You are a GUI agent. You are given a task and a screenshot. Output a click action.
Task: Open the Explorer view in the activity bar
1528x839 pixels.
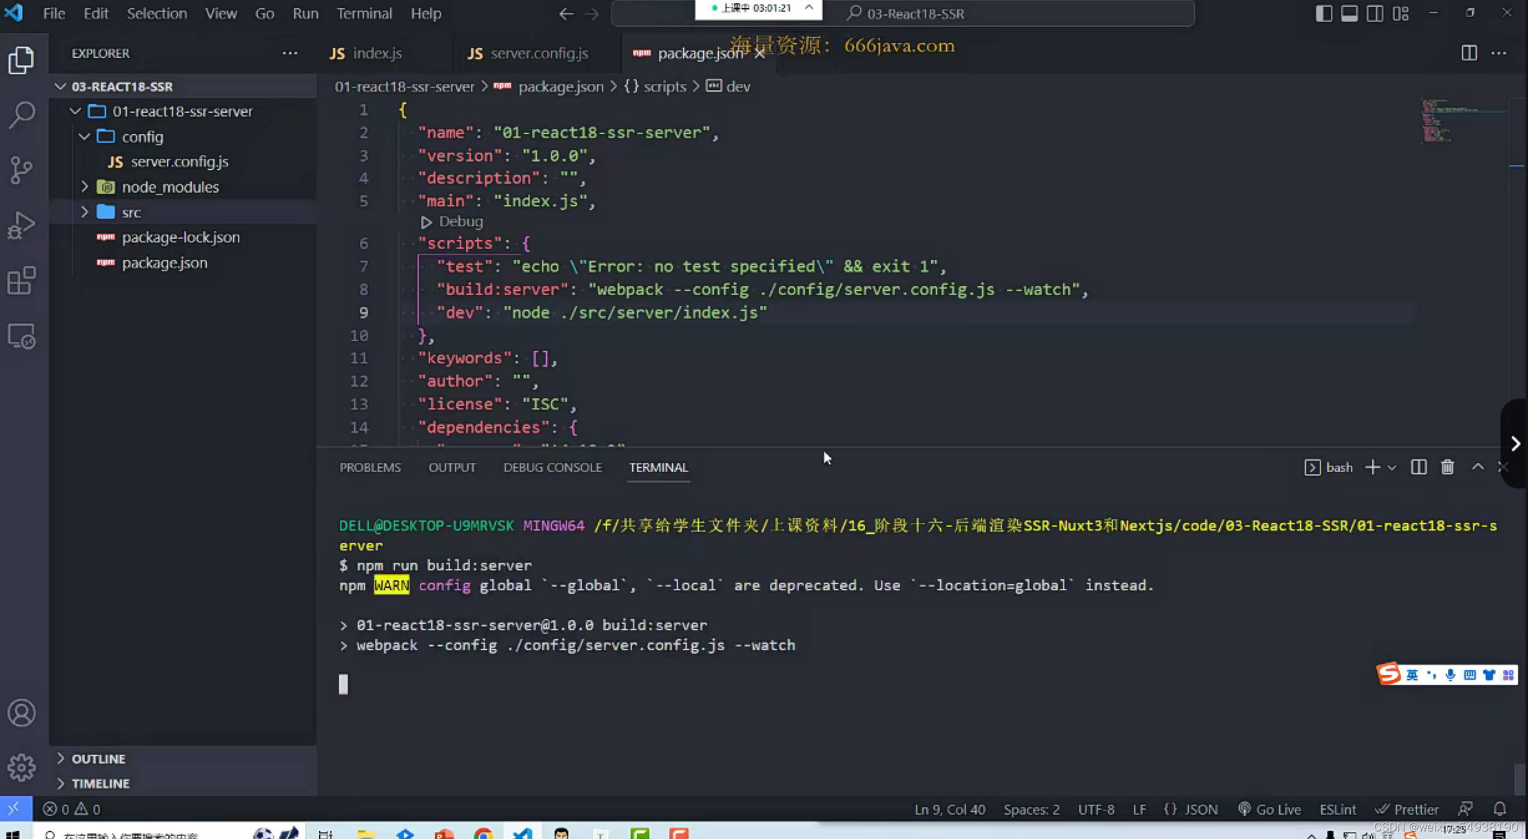pyautogui.click(x=22, y=60)
